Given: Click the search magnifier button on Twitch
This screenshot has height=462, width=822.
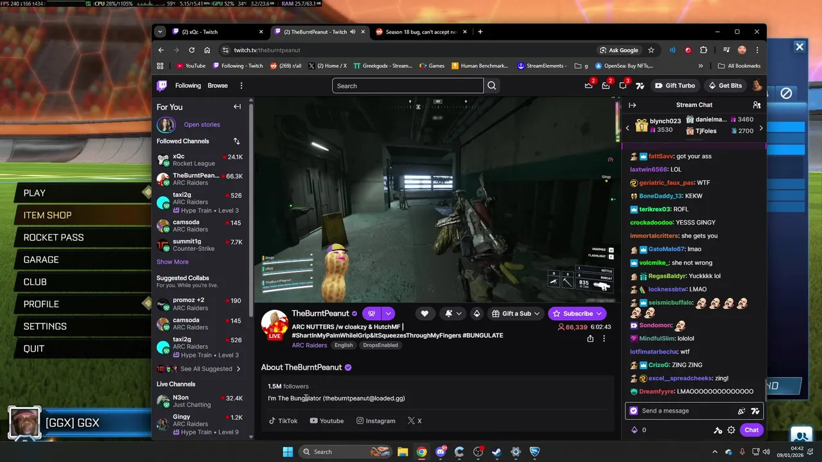Looking at the screenshot, I should coord(492,86).
